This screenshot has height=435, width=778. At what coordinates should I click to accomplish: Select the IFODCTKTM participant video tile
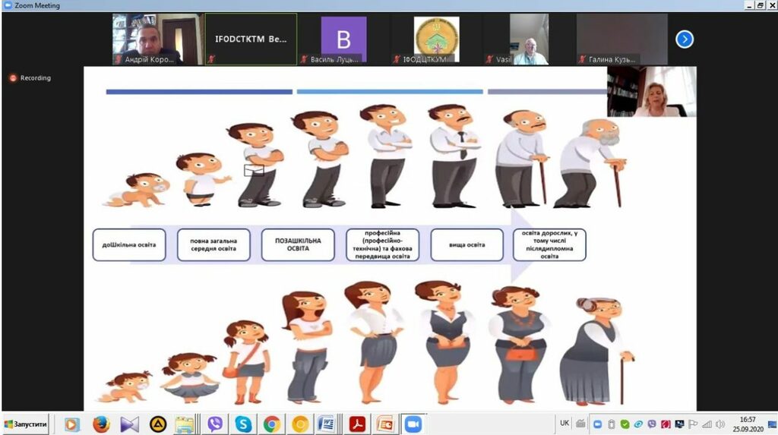point(251,39)
